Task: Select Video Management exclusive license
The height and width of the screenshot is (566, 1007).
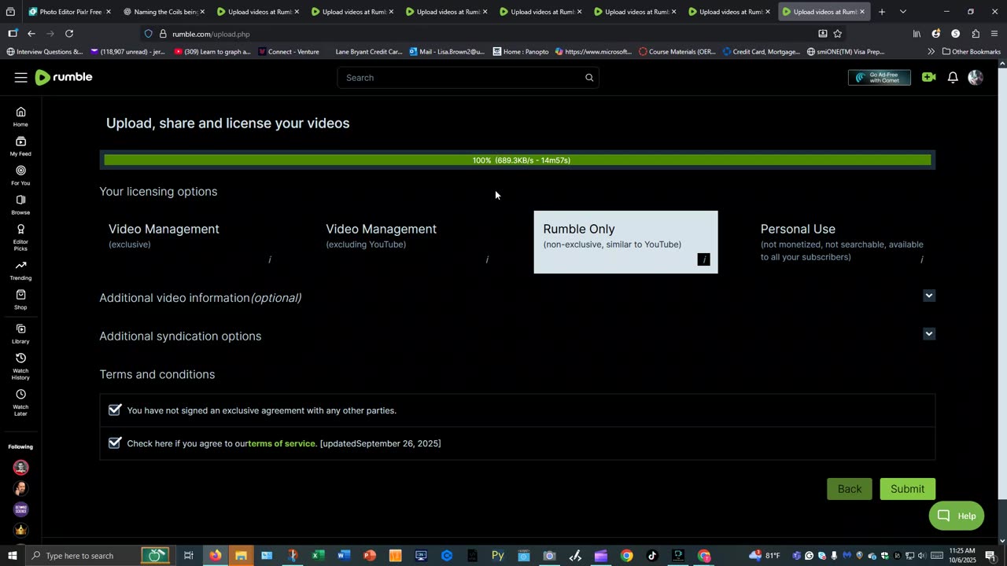Action: 191,242
